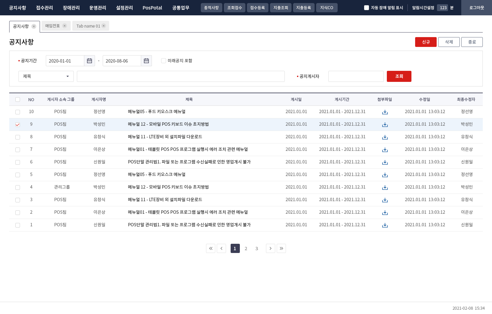Open the end date calendar picker

click(x=146, y=61)
